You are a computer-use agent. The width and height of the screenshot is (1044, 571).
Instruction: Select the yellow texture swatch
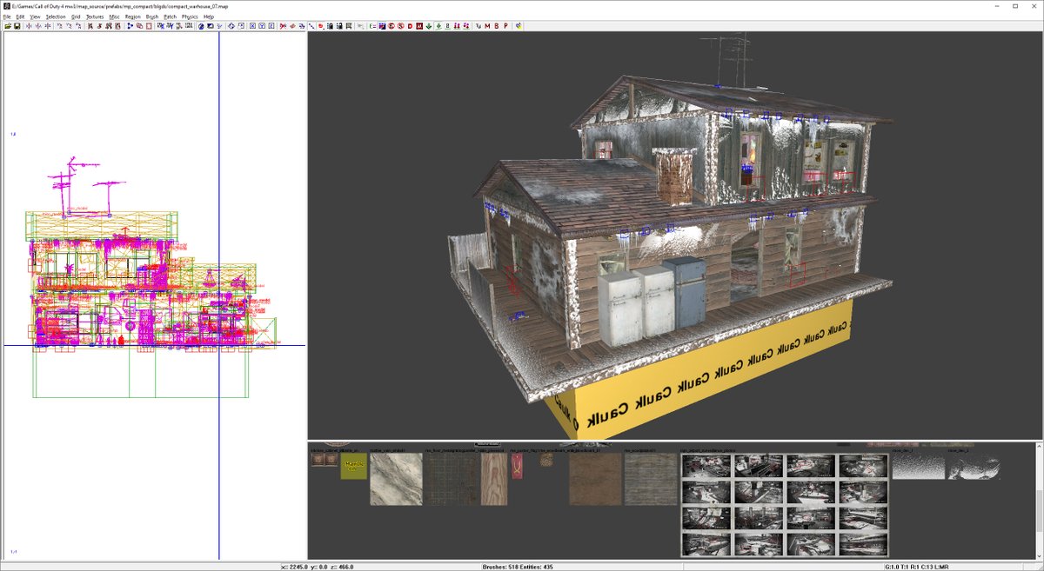pos(353,467)
